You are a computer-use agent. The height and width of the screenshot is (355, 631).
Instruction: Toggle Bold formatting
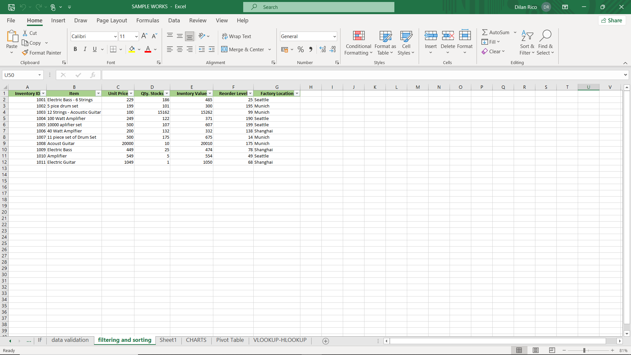pos(75,49)
